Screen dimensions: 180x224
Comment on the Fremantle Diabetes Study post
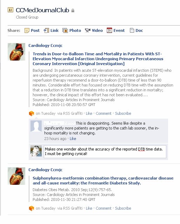click(x=104, y=208)
